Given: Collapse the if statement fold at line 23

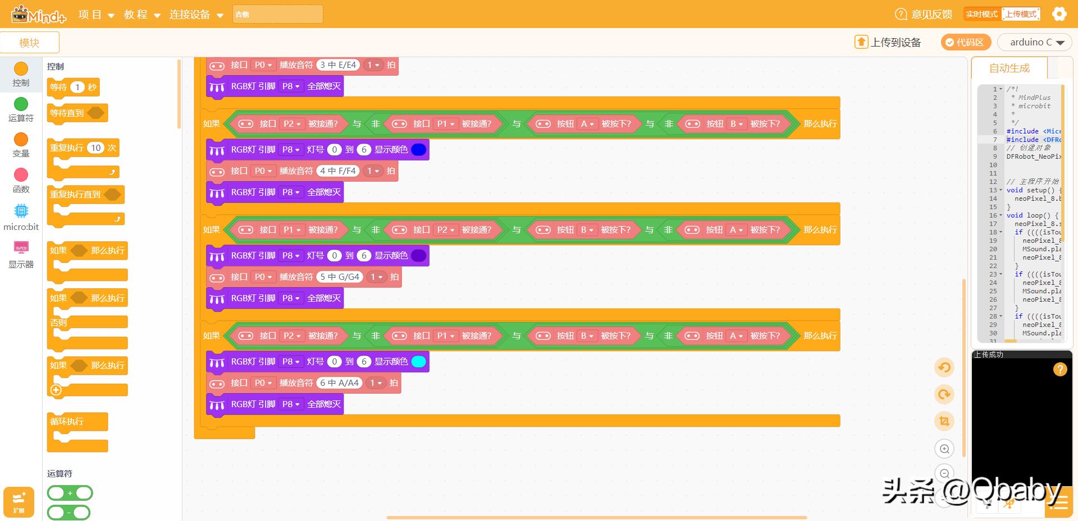Looking at the screenshot, I should 1001,274.
